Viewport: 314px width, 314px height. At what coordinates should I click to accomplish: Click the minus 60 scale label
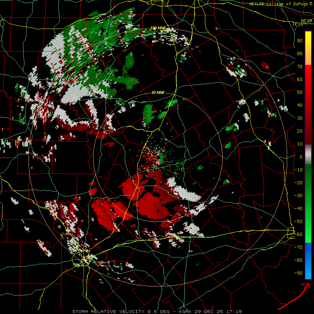298,234
